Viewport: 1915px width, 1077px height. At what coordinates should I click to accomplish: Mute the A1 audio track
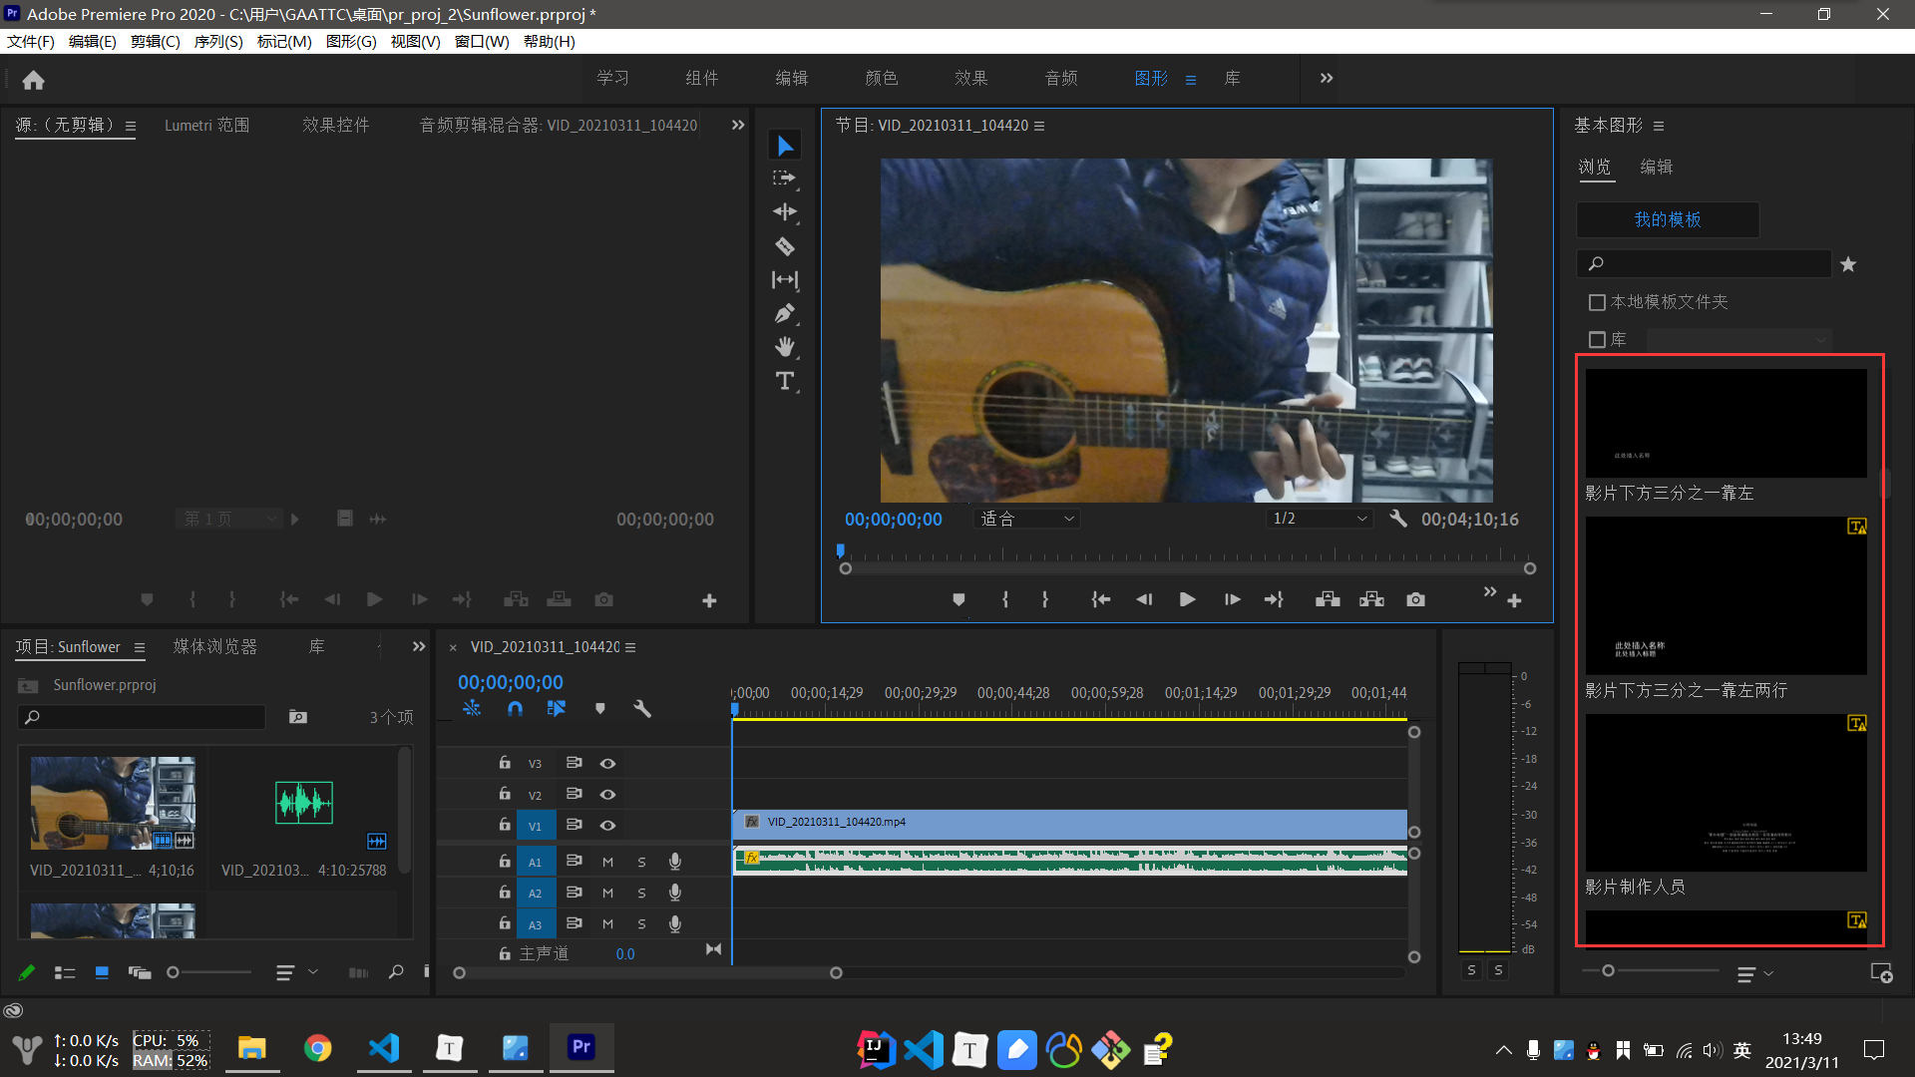click(x=607, y=862)
